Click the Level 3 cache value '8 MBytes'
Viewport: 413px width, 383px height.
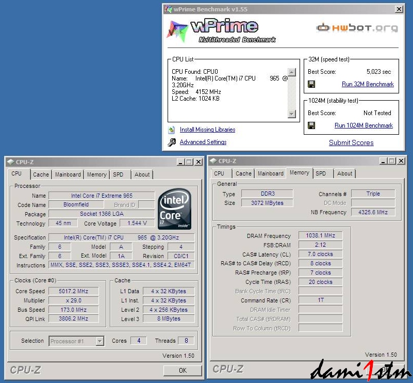tap(169, 318)
